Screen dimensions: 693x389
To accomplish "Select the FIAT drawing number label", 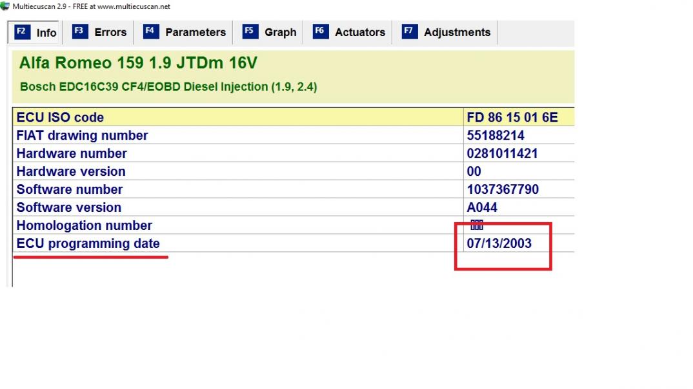I will 82,135.
